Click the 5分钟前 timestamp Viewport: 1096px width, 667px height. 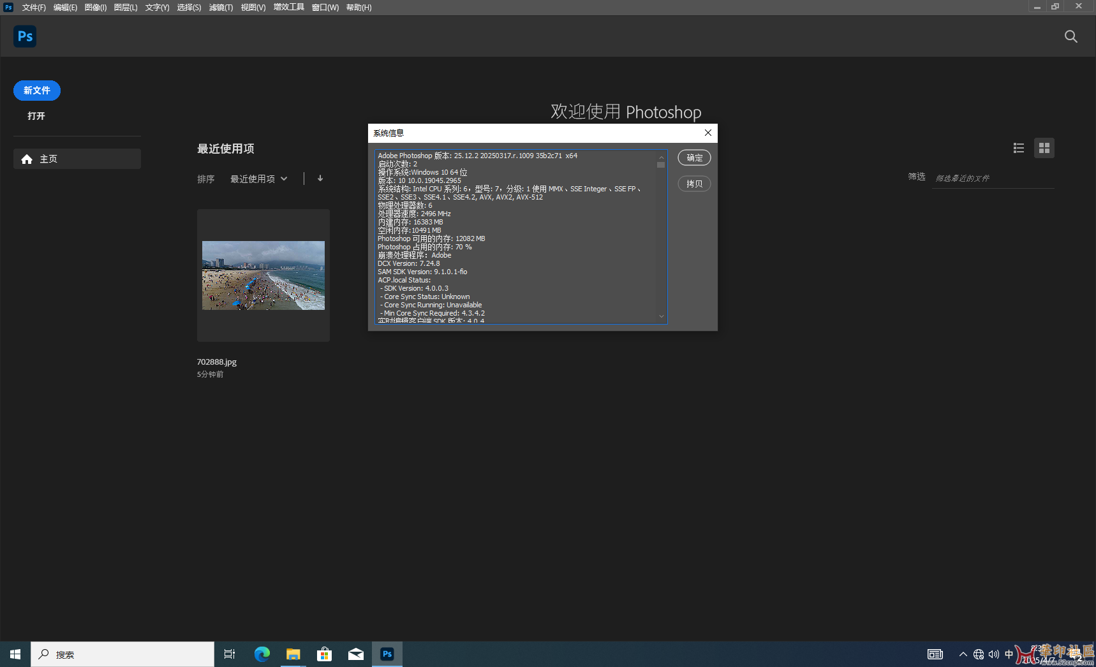[210, 374]
